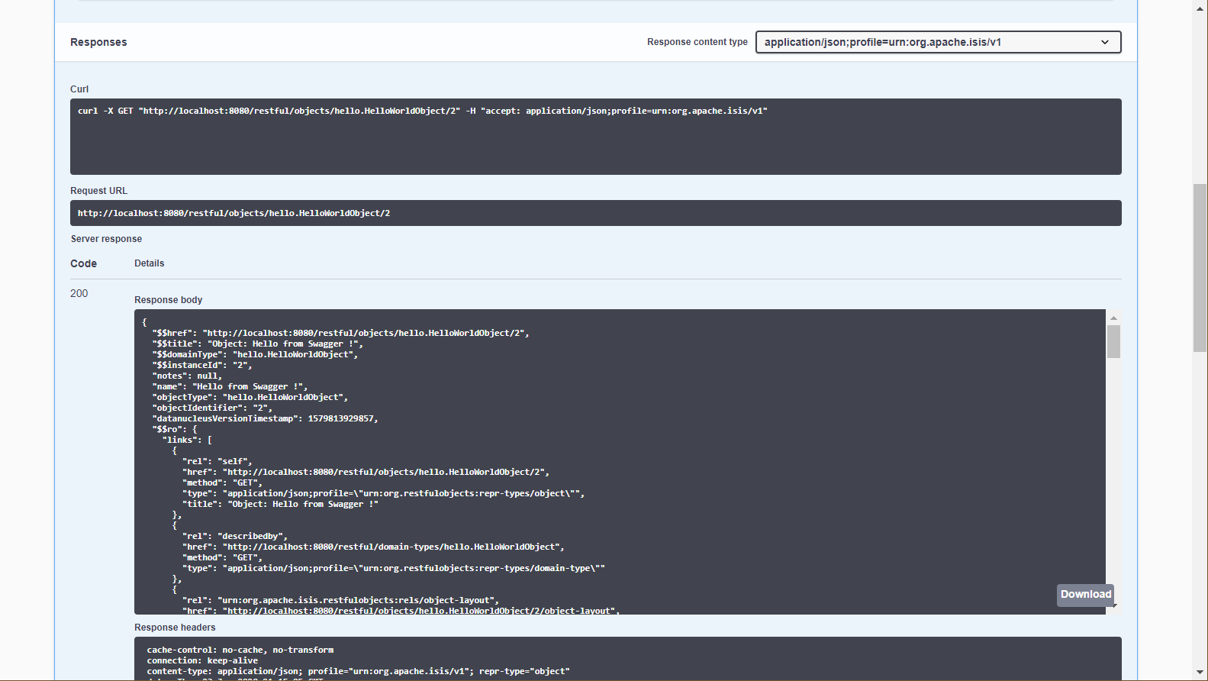This screenshot has width=1208, height=681.
Task: Click the datanucleusVersionTimestamp value in JSON
Action: [342, 419]
